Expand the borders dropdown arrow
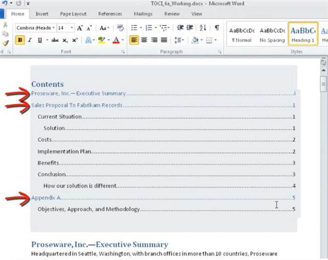This screenshot has width=328, height=260. coord(215,40)
